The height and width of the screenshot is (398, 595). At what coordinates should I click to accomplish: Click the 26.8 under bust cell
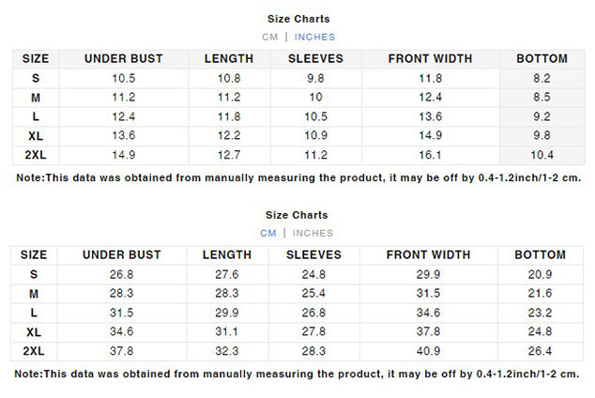pyautogui.click(x=122, y=275)
